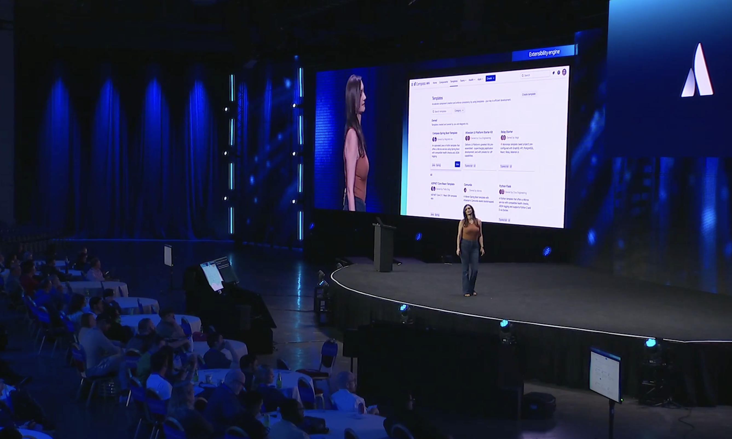Go to the Home nav item

coord(435,83)
